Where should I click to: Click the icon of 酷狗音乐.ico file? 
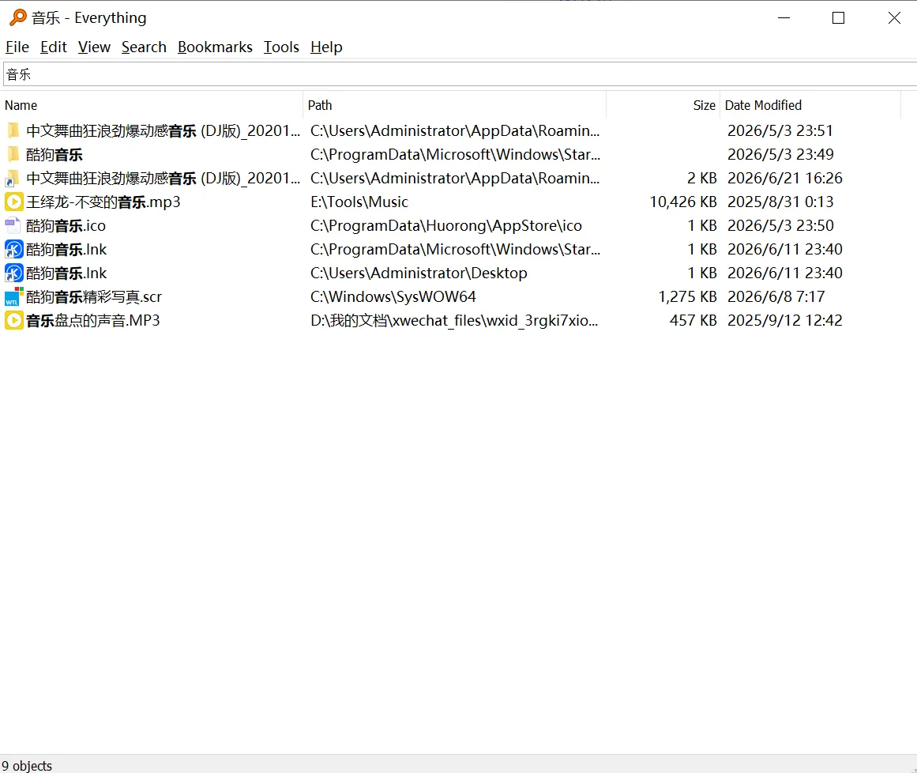pos(13,226)
